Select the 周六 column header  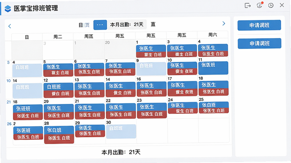213,35
